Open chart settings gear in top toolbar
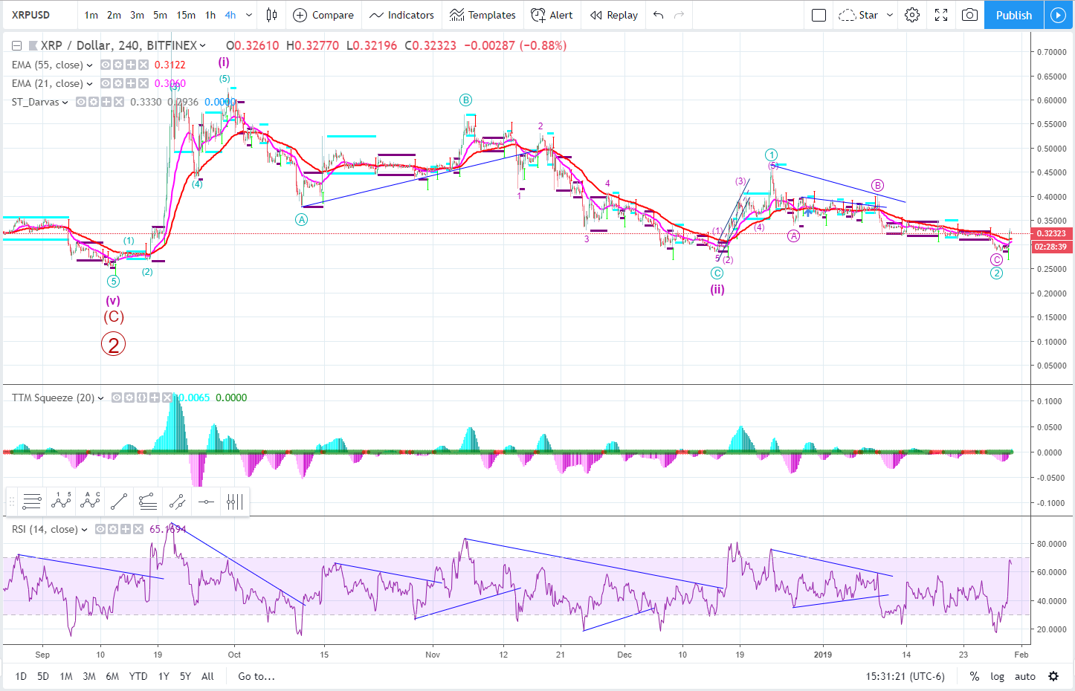 click(912, 15)
